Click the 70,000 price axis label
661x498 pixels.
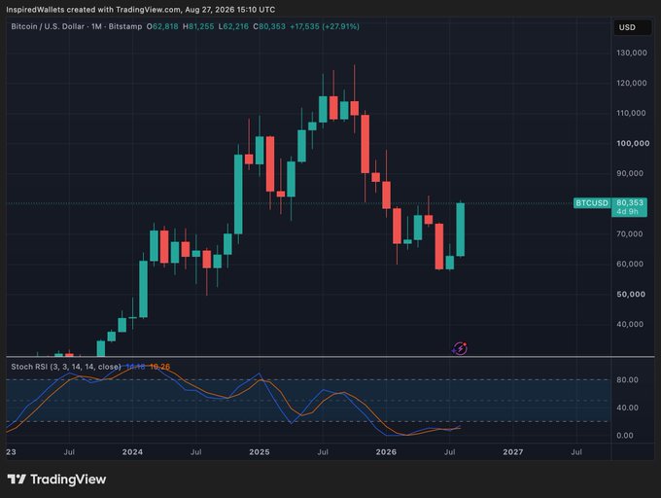click(x=630, y=234)
